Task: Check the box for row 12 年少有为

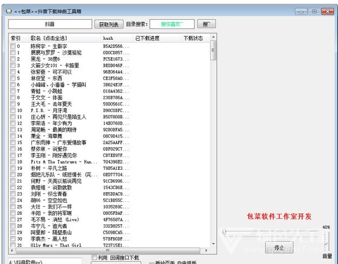Action: tap(13, 123)
